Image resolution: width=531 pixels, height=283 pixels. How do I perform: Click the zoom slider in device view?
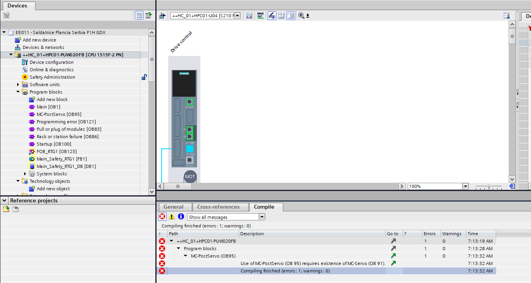tap(488, 187)
